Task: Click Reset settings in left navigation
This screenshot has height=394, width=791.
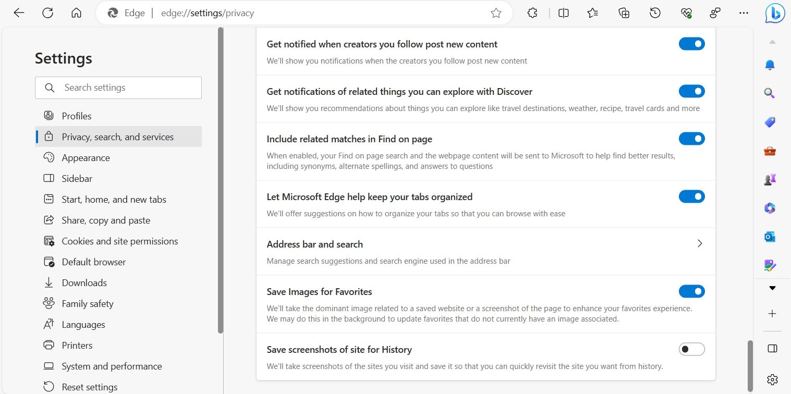Action: tap(89, 387)
